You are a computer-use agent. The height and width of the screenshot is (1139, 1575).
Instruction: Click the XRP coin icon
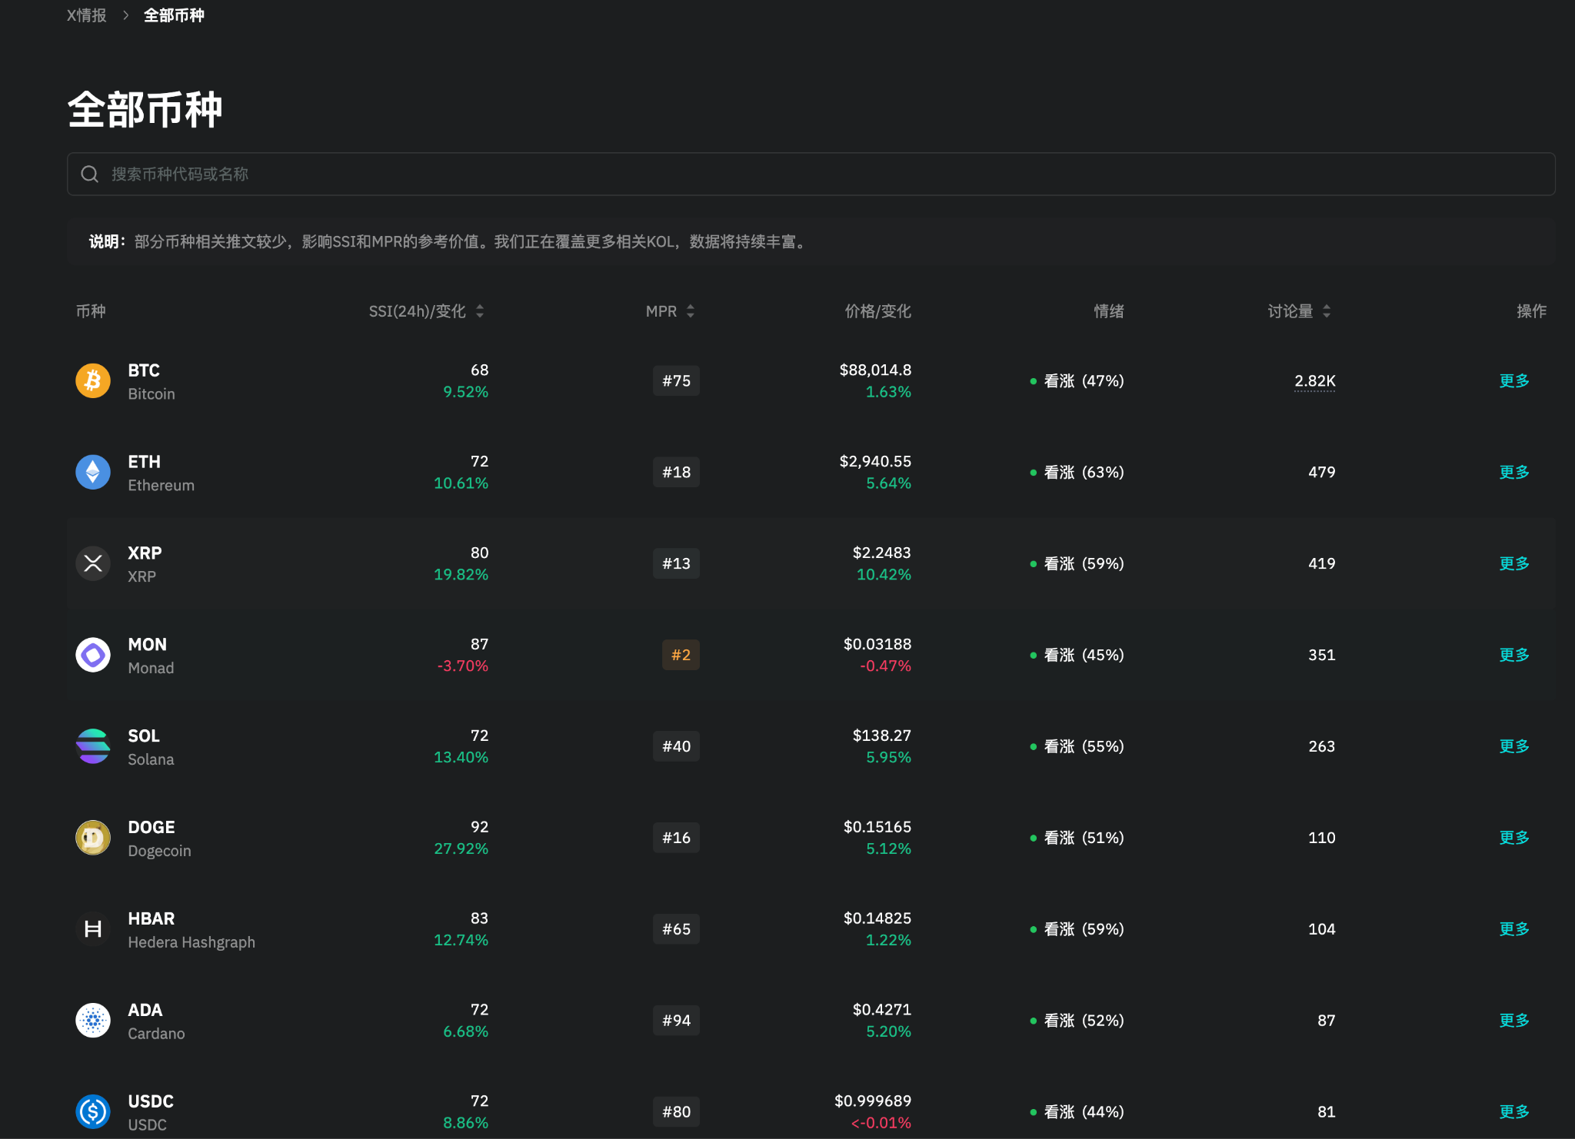tap(92, 563)
